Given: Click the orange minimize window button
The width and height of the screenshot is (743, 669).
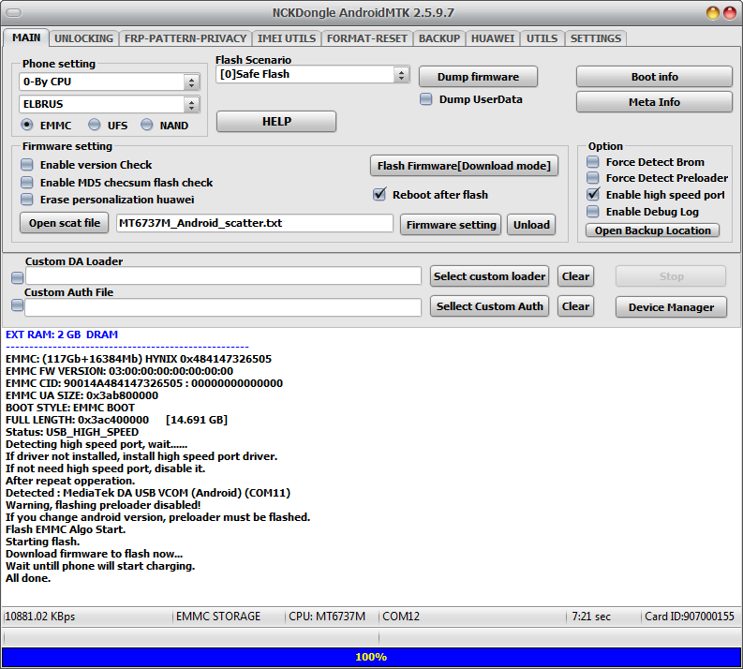Looking at the screenshot, I should (x=713, y=13).
